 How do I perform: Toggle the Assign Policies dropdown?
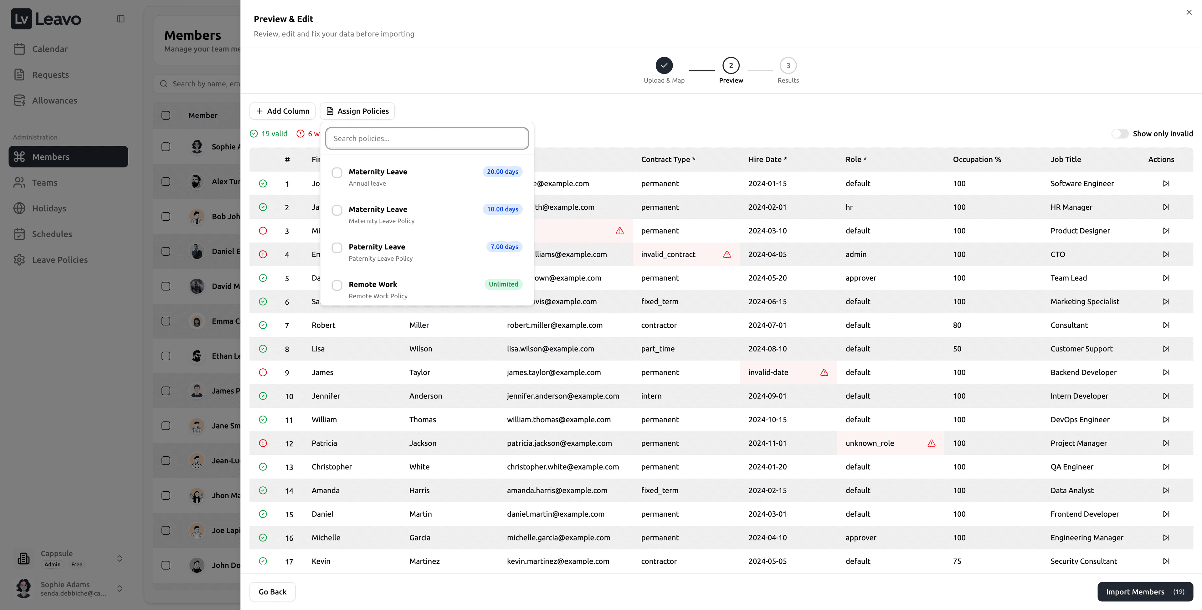[357, 111]
